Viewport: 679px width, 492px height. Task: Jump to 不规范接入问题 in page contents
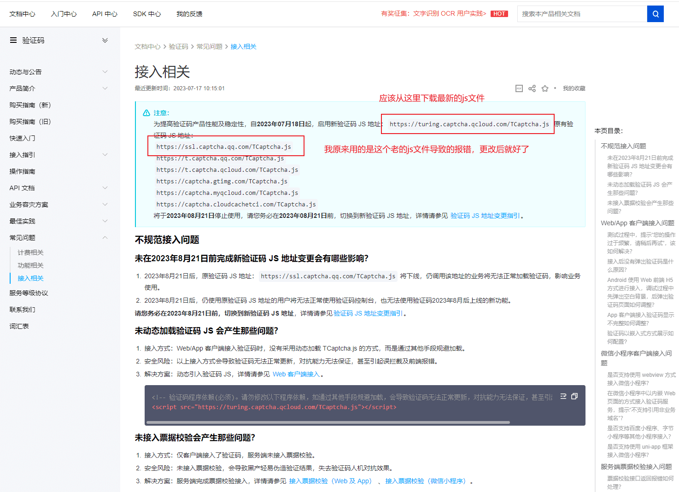point(623,146)
